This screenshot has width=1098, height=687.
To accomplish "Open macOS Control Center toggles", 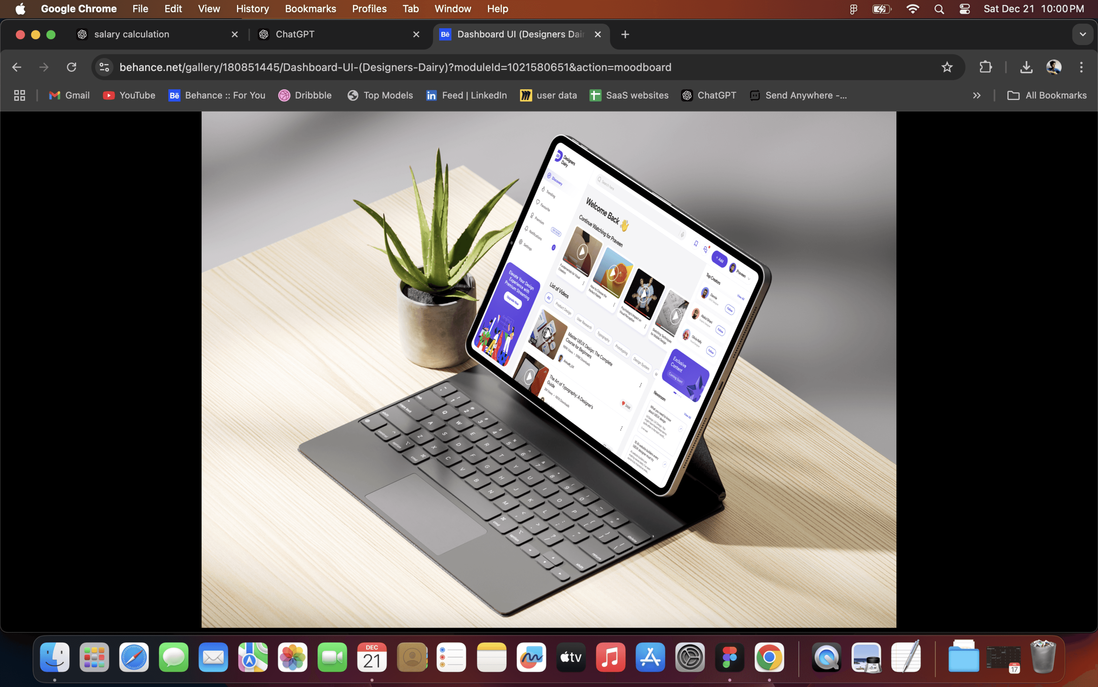I will [x=964, y=9].
